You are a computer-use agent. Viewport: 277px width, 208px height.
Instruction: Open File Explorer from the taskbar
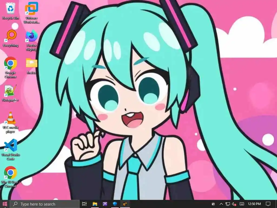95,204
